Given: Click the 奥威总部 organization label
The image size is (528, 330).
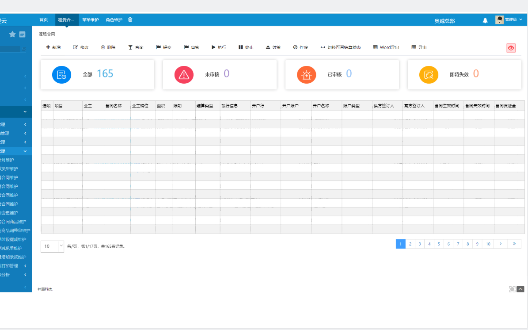Looking at the screenshot, I should point(444,21).
